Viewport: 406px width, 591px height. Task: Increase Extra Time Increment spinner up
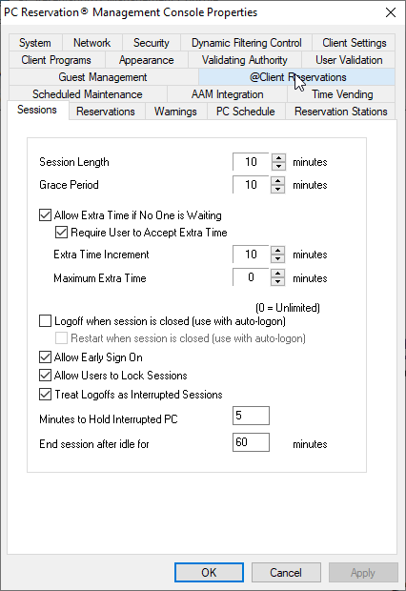278,251
